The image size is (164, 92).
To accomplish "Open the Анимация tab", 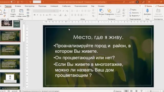I will pyautogui.click(x=54, y=6).
